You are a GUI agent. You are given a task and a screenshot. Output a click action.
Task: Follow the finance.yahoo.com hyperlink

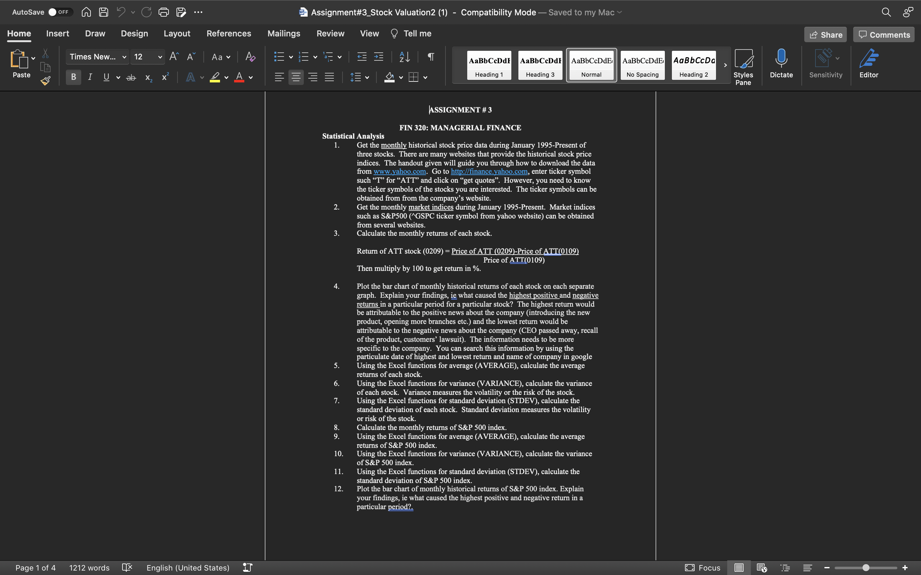[x=489, y=171]
